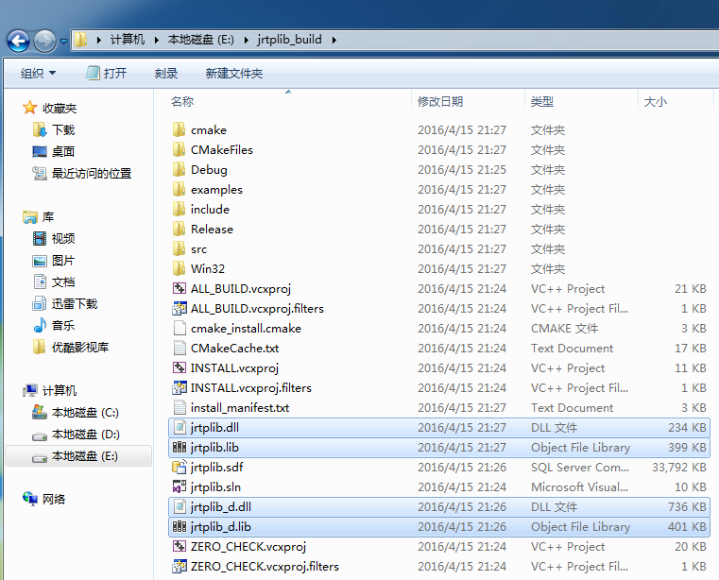Open 文档 library
Image resolution: width=719 pixels, height=580 pixels.
click(x=54, y=282)
